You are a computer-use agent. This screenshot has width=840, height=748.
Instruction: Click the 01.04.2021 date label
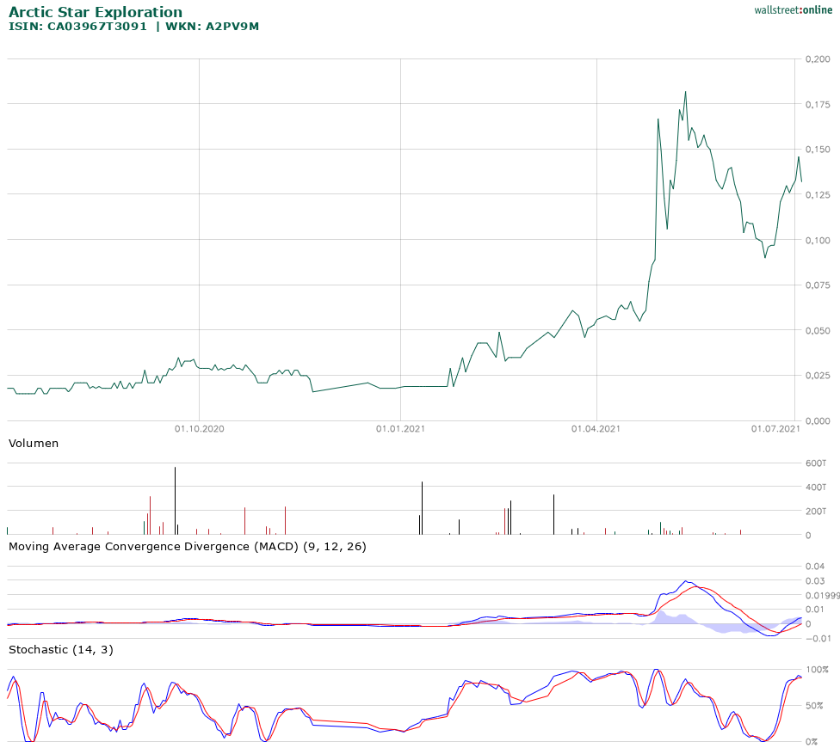click(596, 428)
